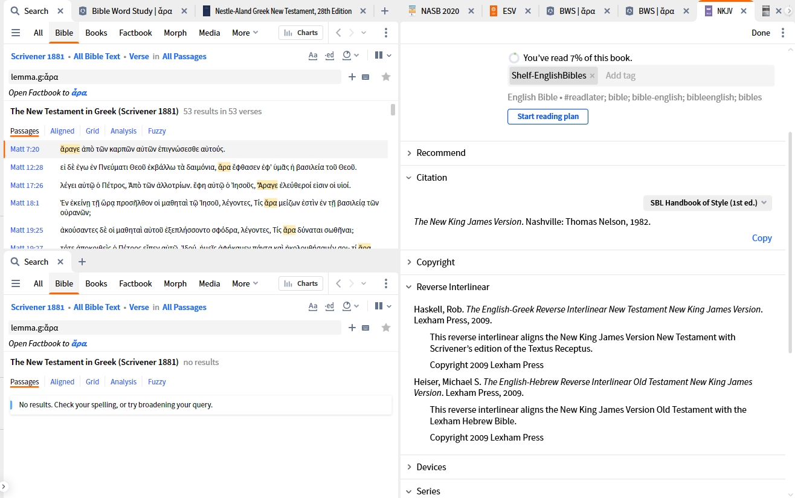
Task: Open Charts in the no-results search panel
Action: [x=301, y=283]
